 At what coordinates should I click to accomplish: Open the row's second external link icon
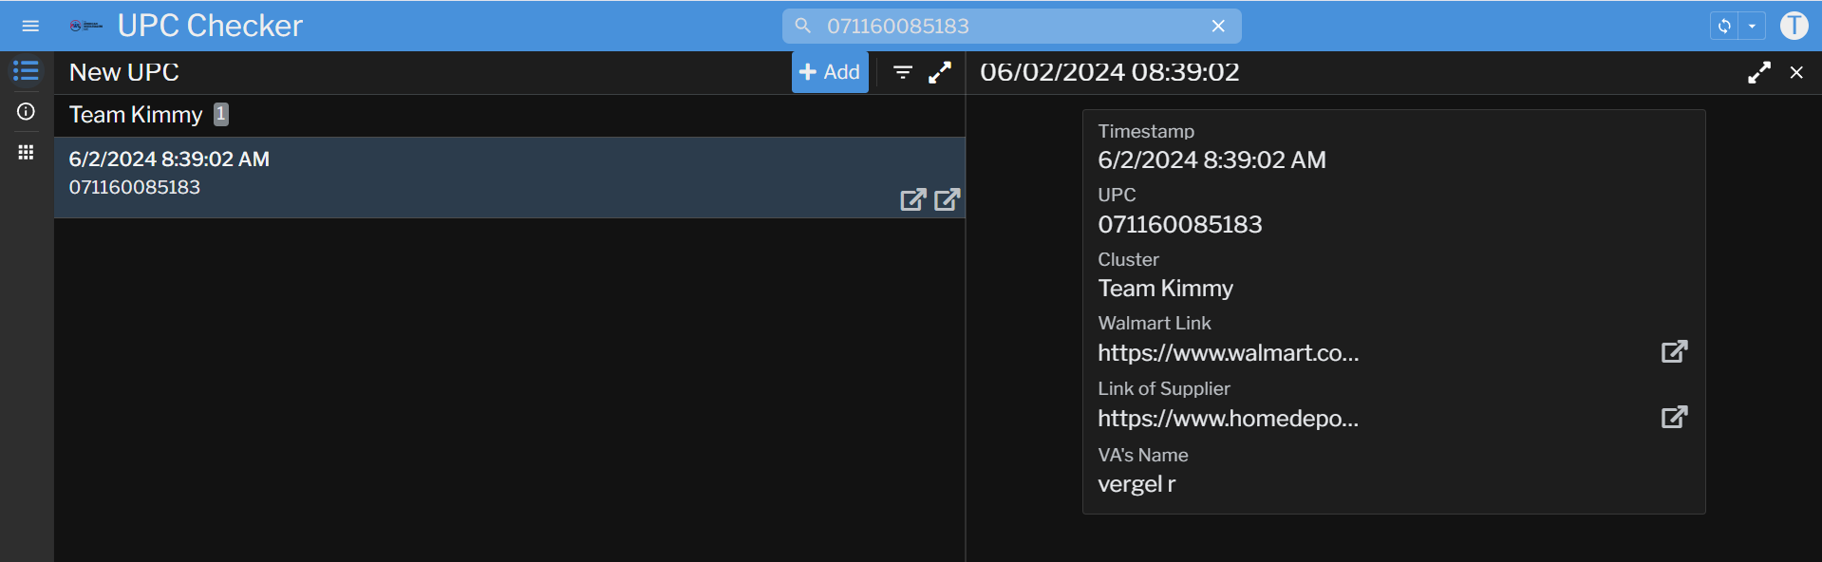(x=947, y=199)
